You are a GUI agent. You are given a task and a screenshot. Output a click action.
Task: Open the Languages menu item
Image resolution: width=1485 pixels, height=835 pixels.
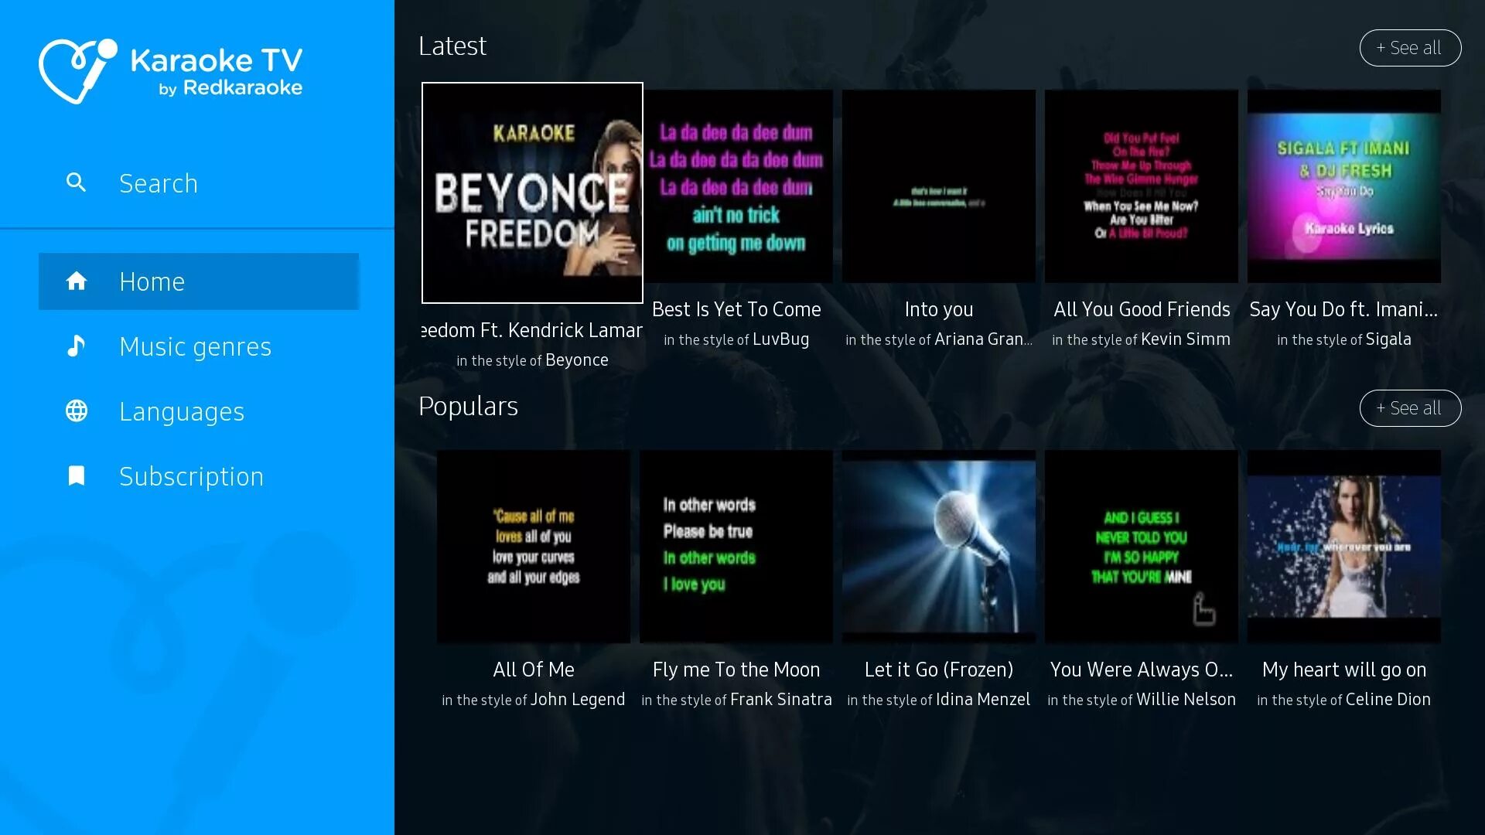(x=181, y=411)
